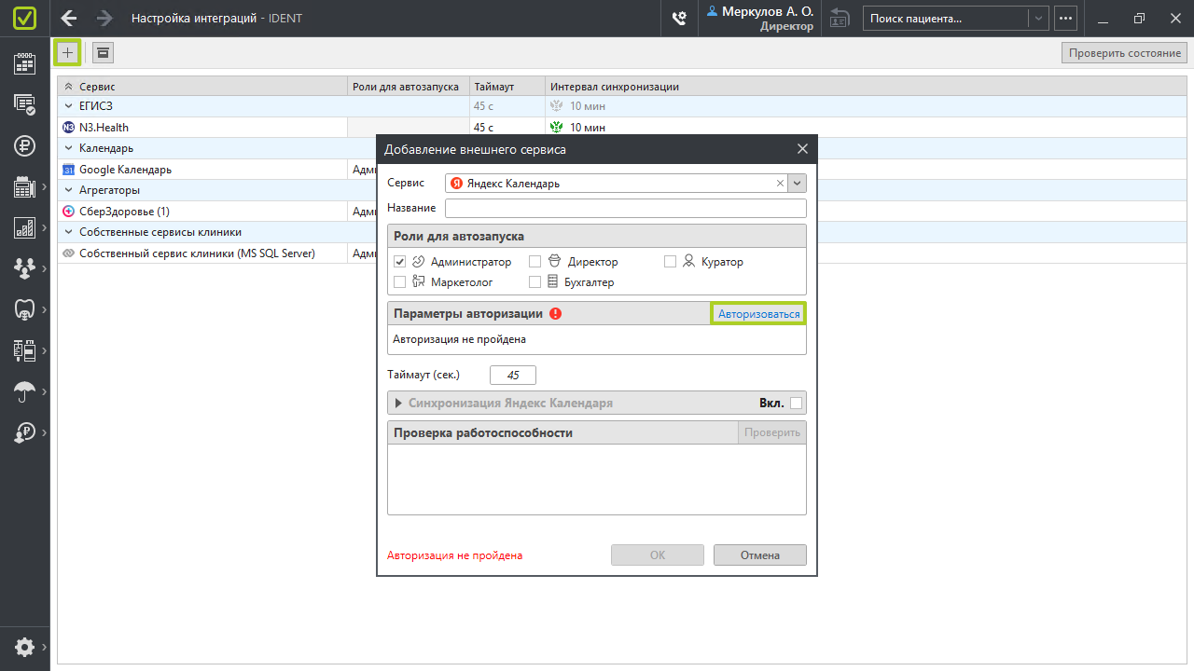Screen dimensions: 1194x671
Task: Enable the Вкл. synchronization checkbox
Action: pos(796,404)
